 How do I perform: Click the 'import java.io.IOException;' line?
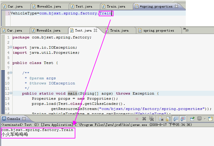(45, 47)
